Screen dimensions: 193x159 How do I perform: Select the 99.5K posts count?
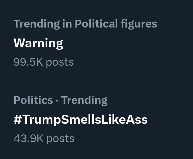44,62
